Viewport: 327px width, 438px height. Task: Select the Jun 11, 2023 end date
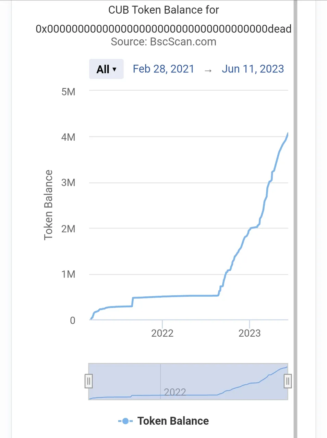(253, 69)
